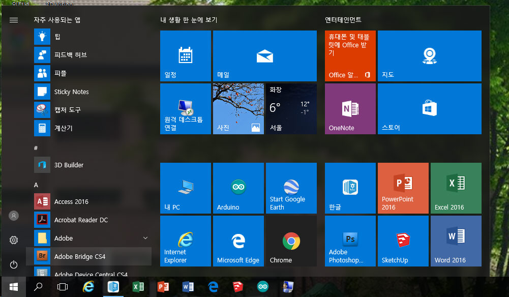Open PowerPoint from the taskbar
The width and height of the screenshot is (509, 297).
point(163,287)
